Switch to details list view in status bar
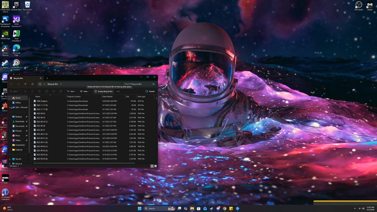377x212 pixels. (x=152, y=166)
